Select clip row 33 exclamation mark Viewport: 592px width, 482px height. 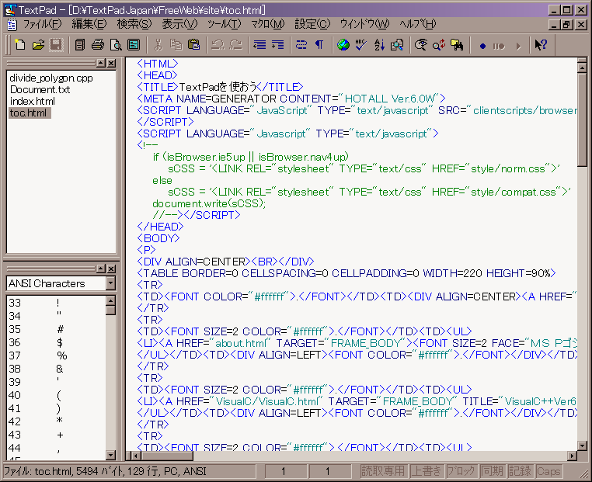pyautogui.click(x=57, y=303)
